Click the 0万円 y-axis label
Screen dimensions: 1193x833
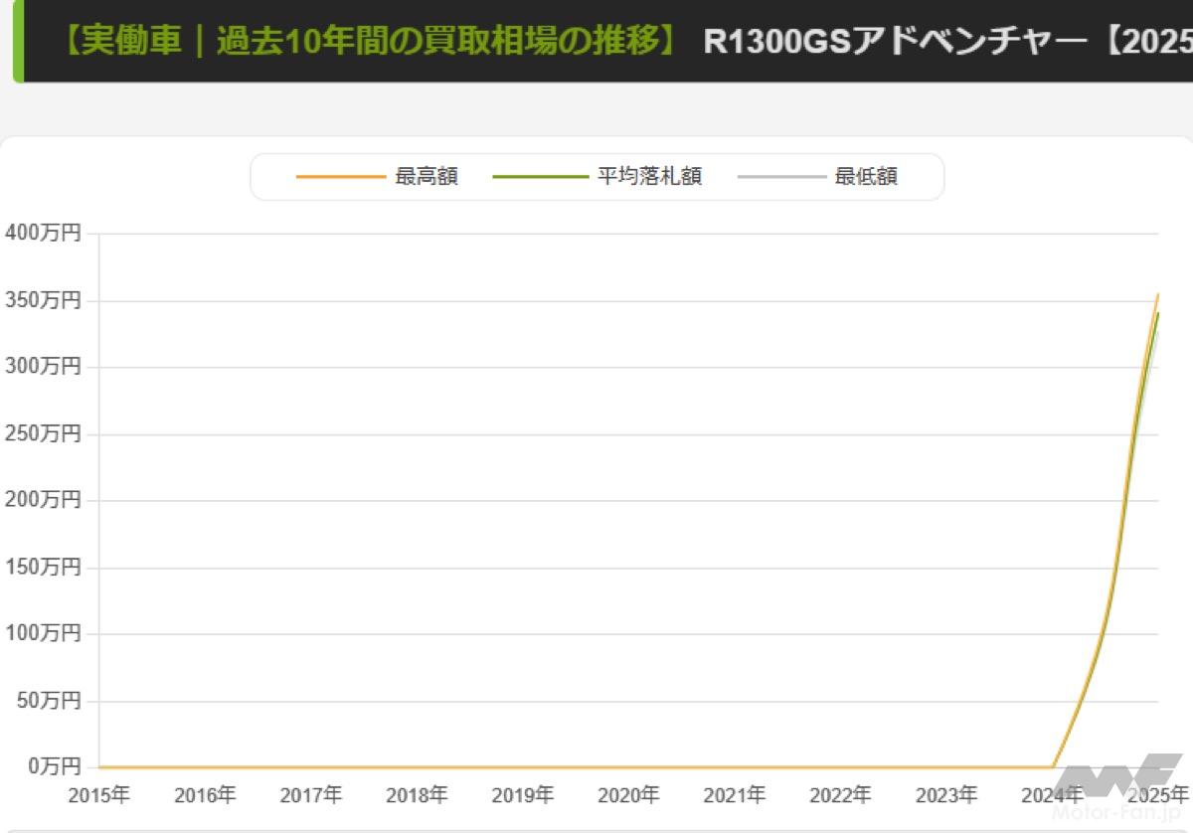click(x=43, y=766)
